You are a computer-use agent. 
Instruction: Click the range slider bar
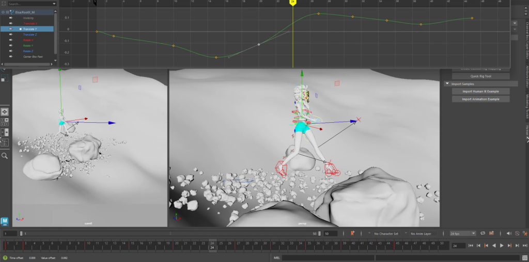(x=170, y=233)
